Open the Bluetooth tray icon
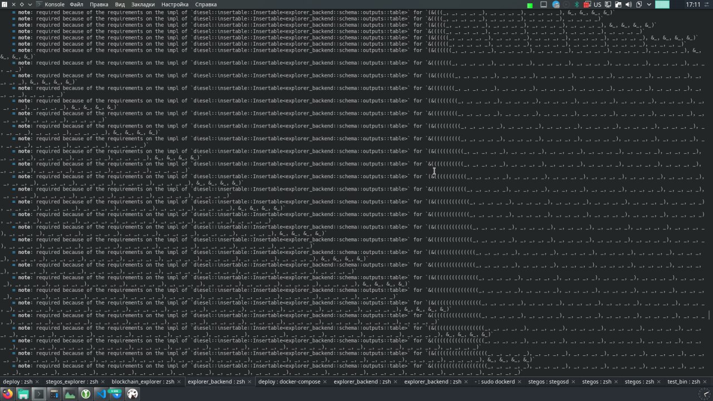This screenshot has height=401, width=713. [x=577, y=4]
